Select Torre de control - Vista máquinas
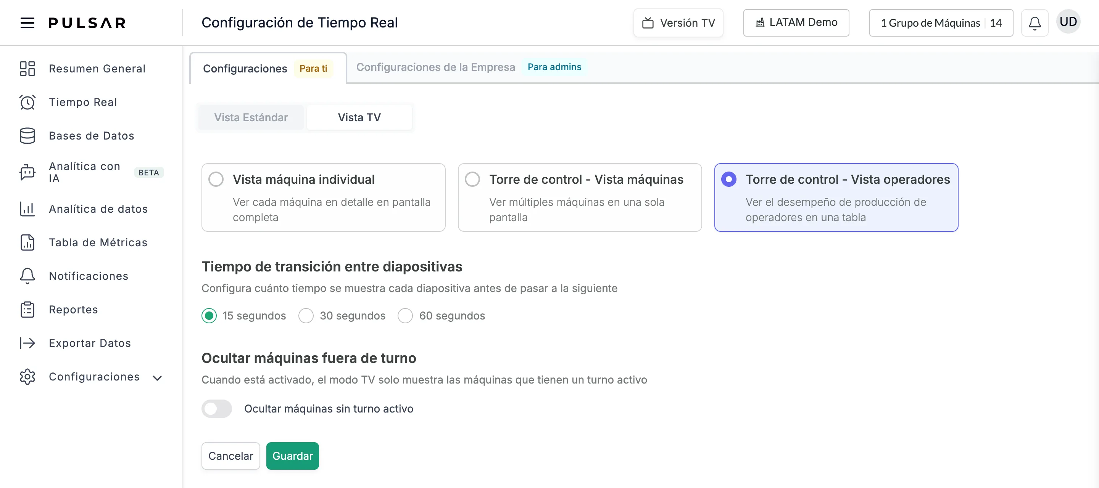This screenshot has height=488, width=1099. [x=580, y=197]
